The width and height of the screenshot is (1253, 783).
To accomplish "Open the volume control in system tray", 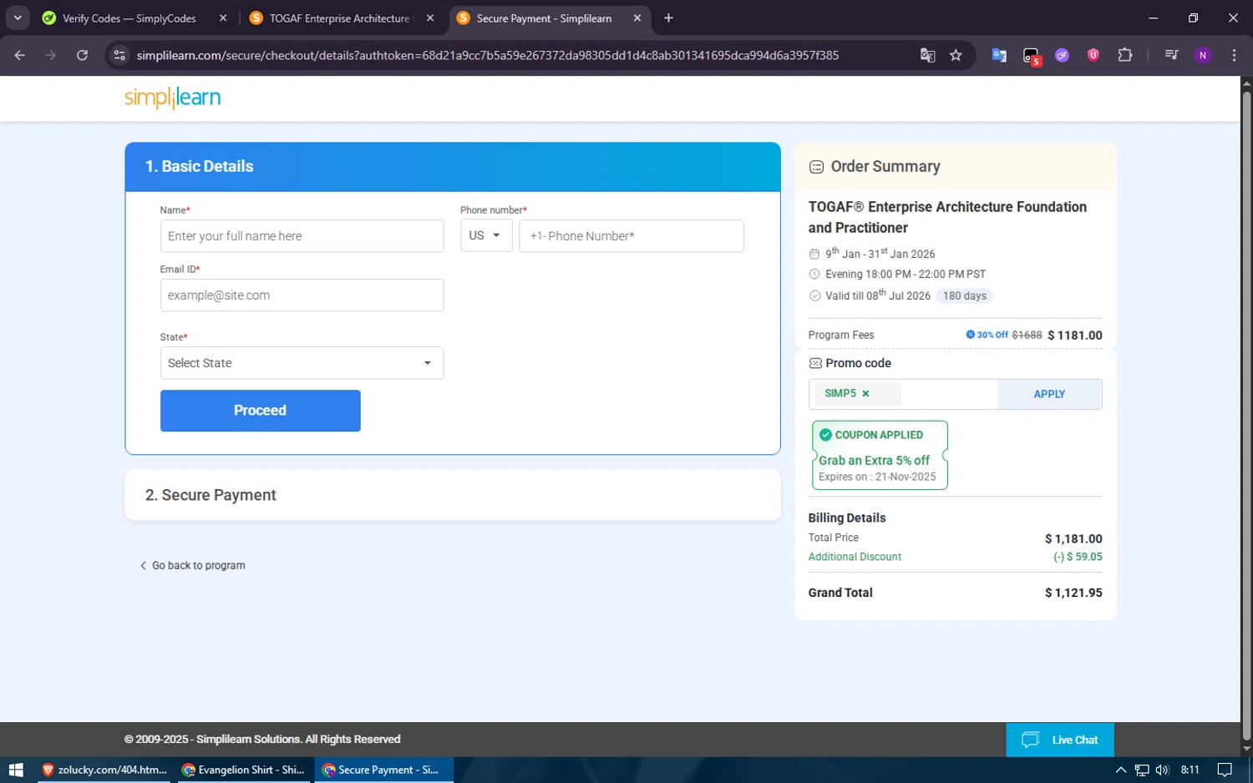I will click(x=1162, y=770).
